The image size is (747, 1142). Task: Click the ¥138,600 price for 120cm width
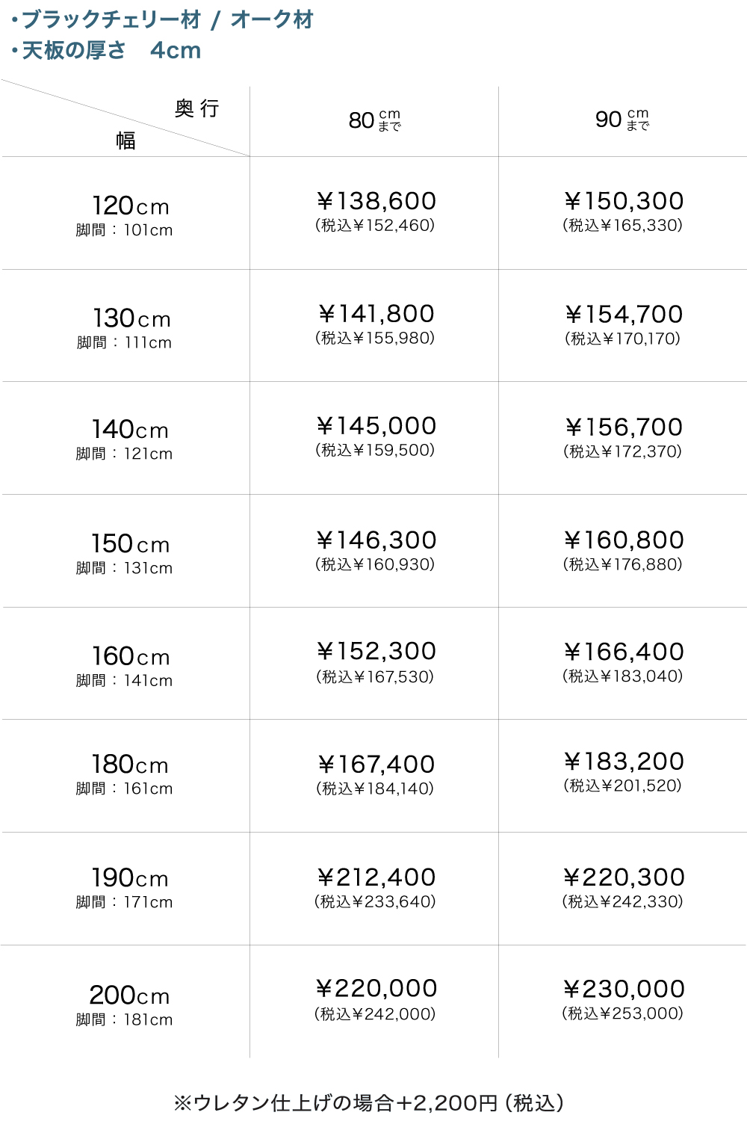pos(376,201)
